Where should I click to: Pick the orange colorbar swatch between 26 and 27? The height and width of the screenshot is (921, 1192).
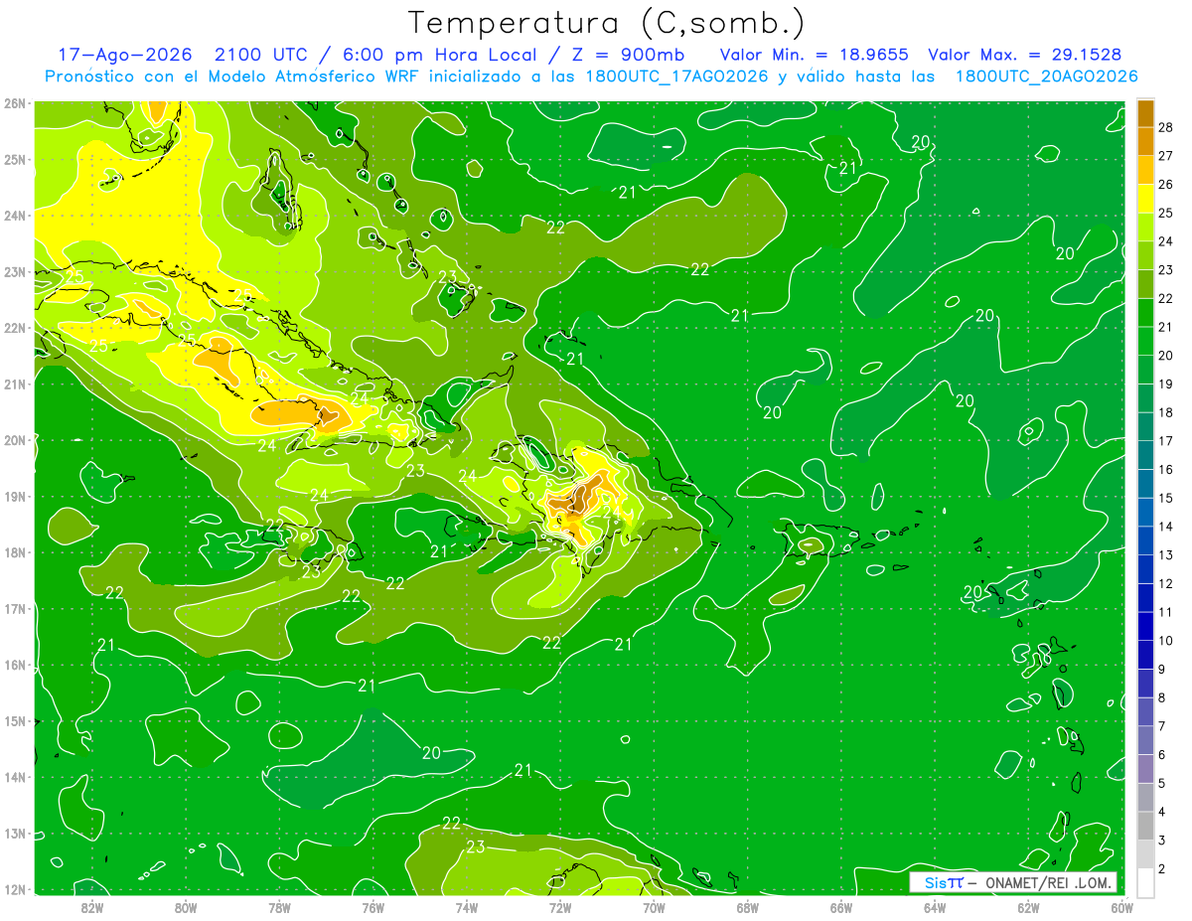coord(1145,170)
